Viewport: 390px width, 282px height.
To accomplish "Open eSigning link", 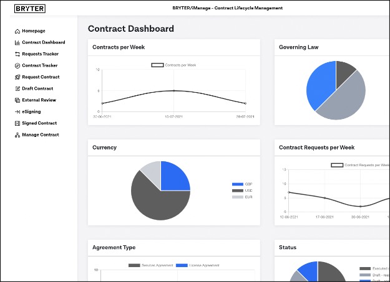I will [x=31, y=111].
